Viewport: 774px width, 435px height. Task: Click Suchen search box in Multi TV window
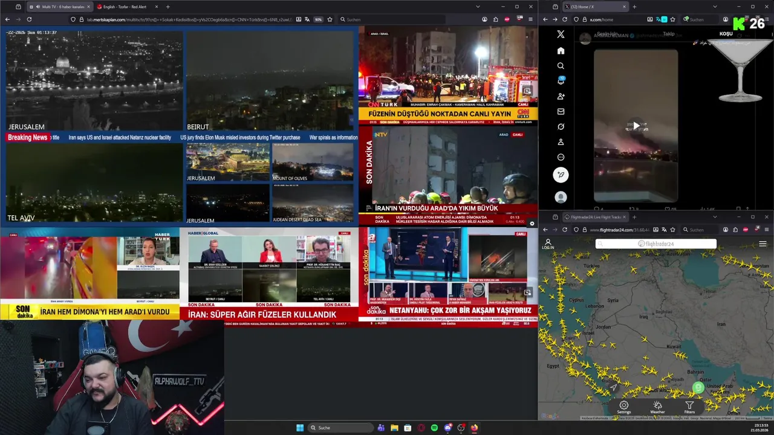(392, 19)
